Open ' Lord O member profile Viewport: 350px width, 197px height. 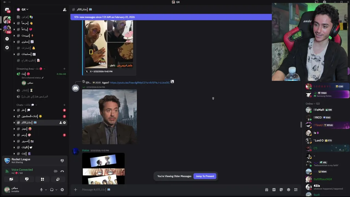point(327,140)
